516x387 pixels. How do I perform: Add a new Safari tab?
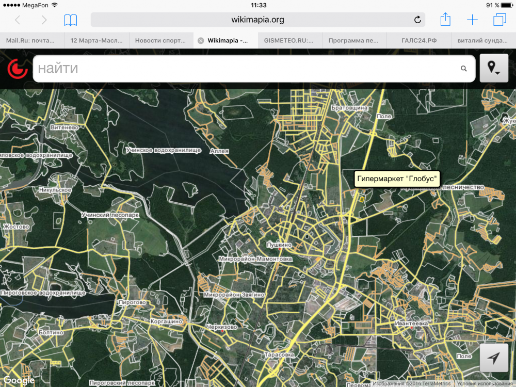pyautogui.click(x=472, y=20)
